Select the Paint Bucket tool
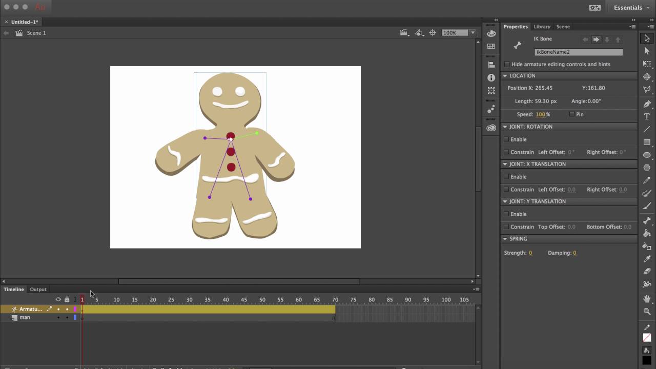The image size is (656, 369). [647, 233]
